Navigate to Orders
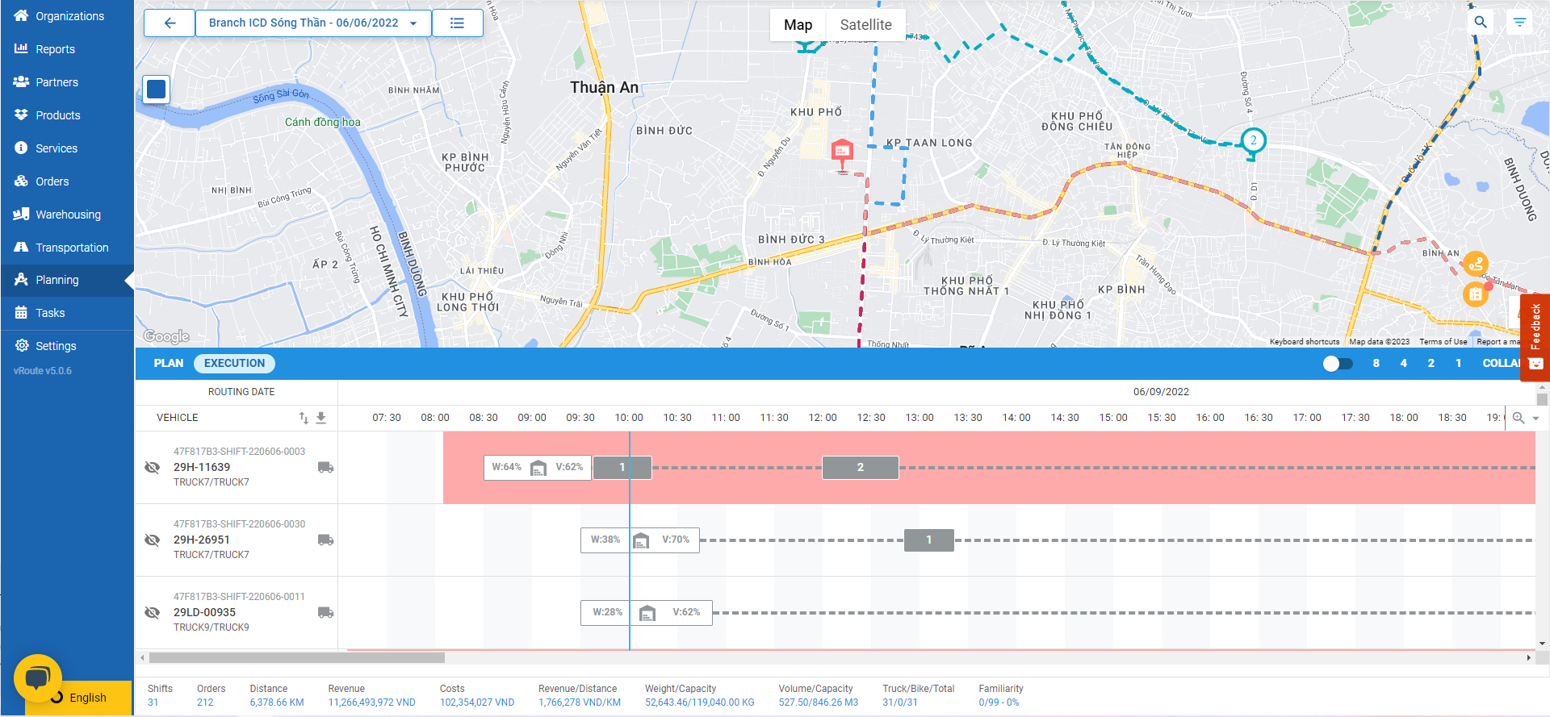The image size is (1550, 717). coord(67,181)
